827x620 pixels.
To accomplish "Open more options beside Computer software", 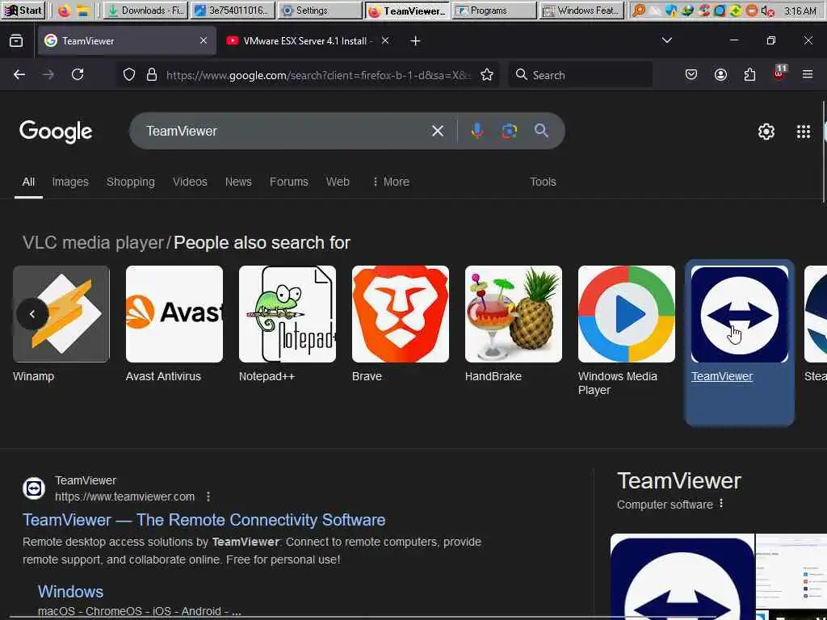I will pyautogui.click(x=721, y=504).
